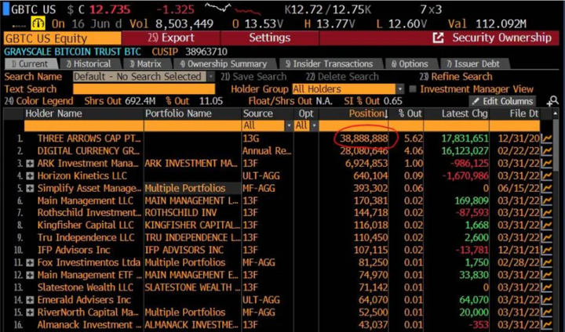
Task: Click the GBTC US Equity security field
Action: (62, 38)
